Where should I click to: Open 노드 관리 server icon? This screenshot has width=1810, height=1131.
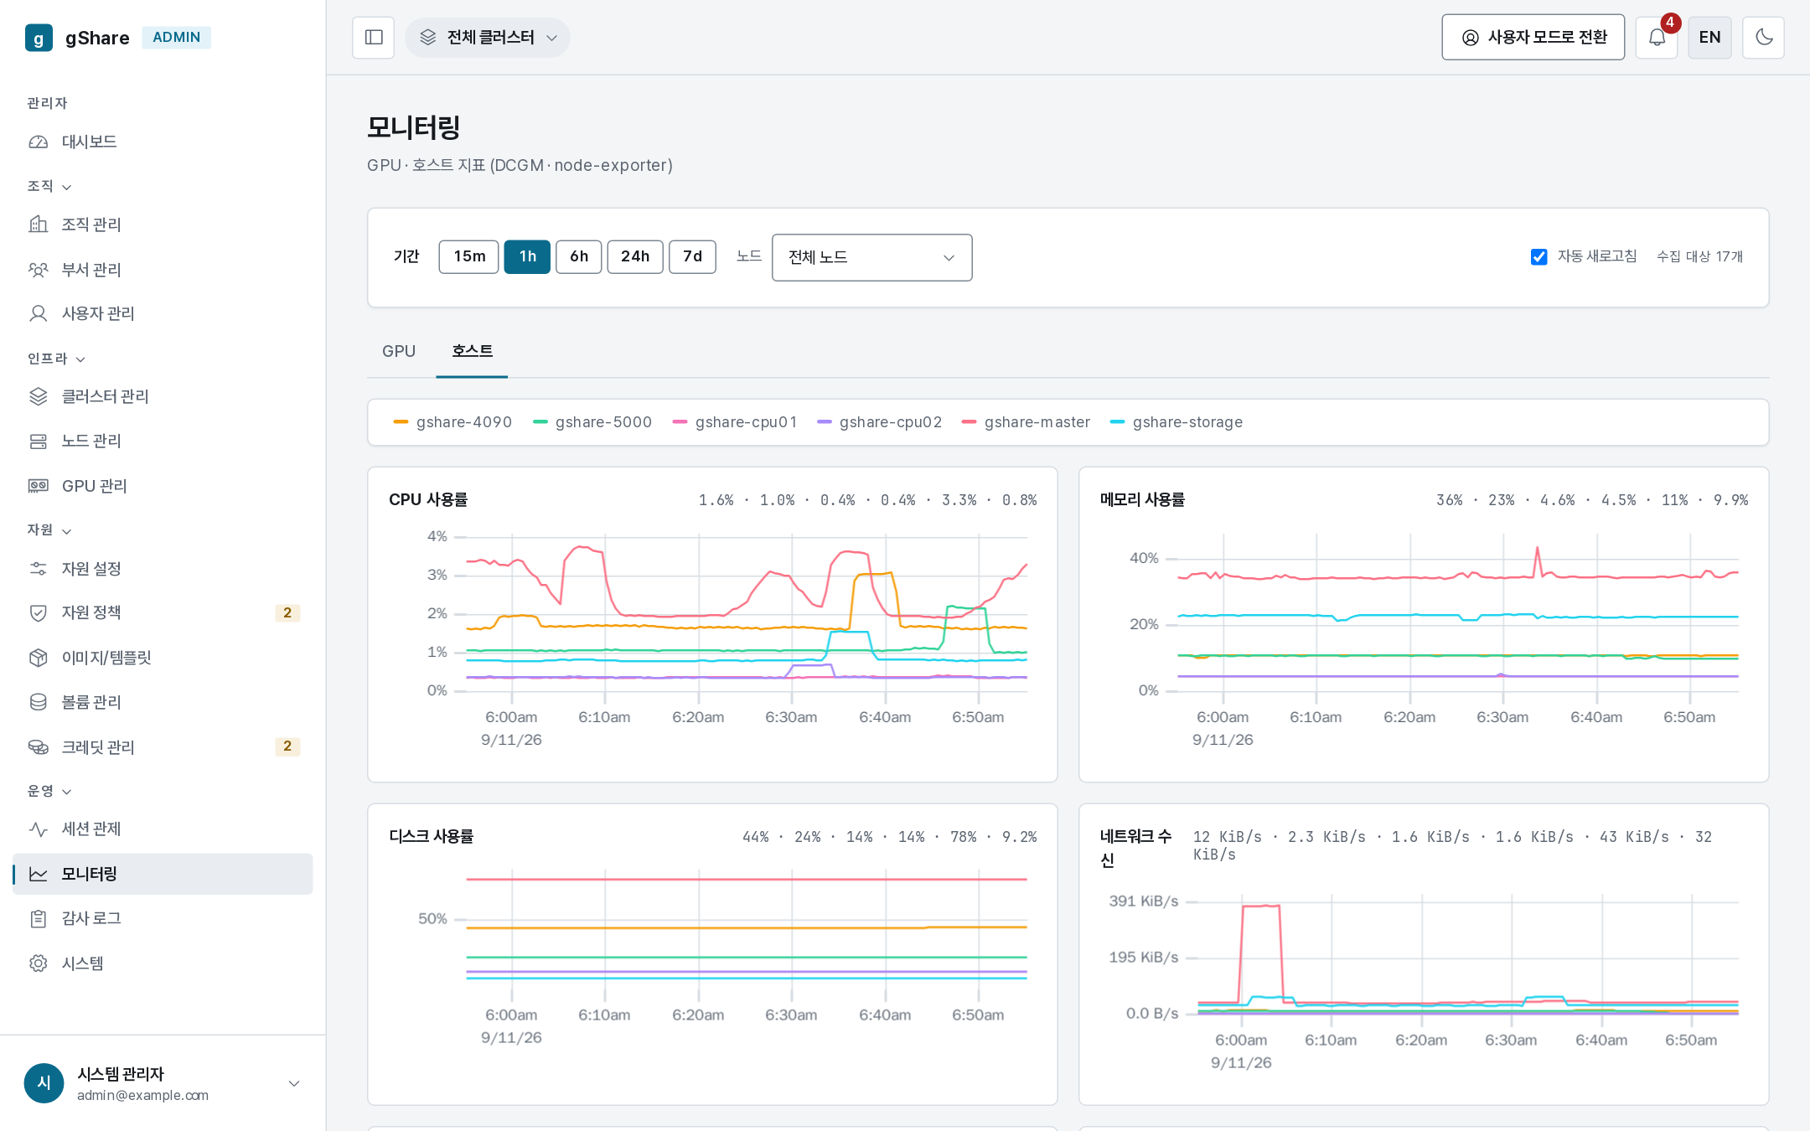point(39,441)
